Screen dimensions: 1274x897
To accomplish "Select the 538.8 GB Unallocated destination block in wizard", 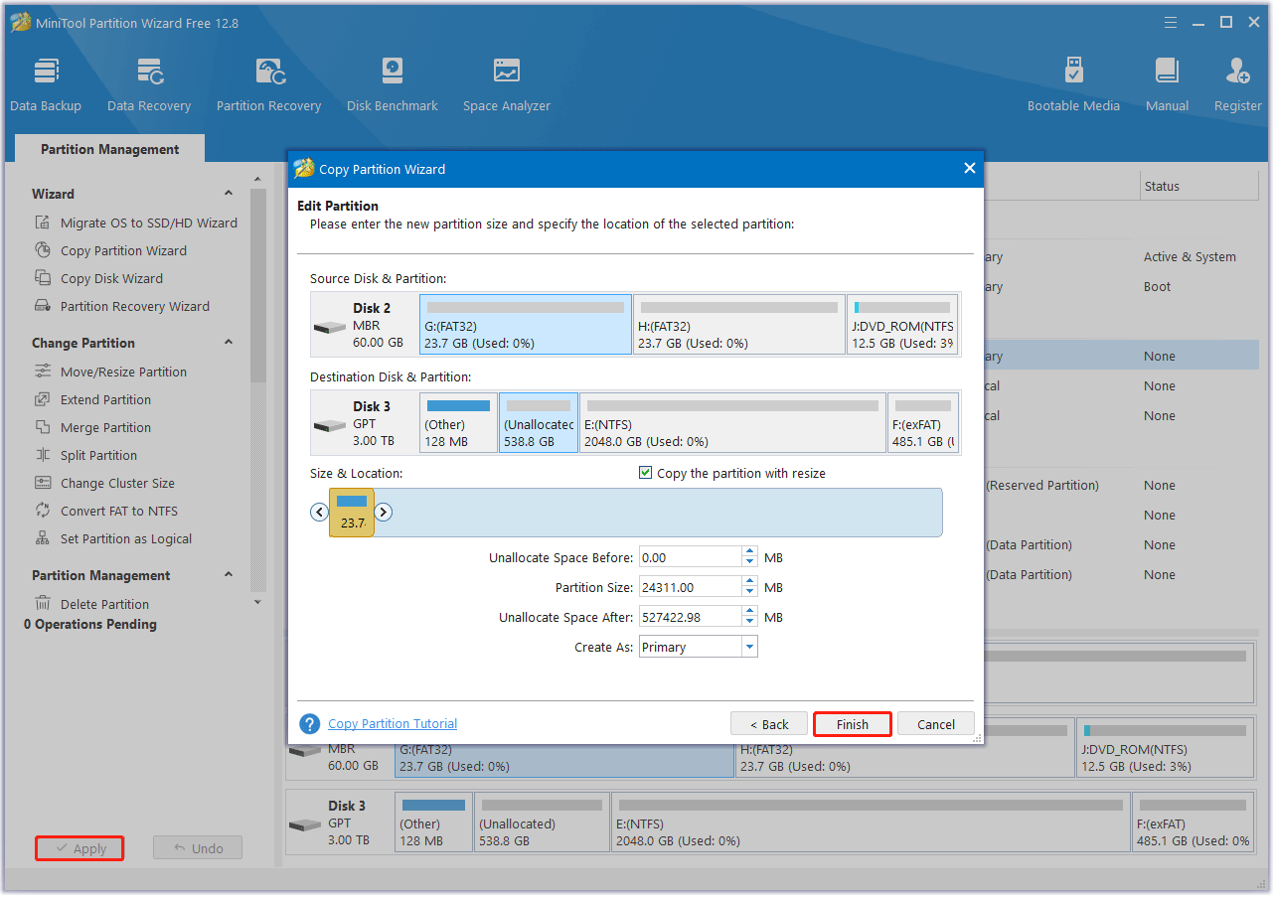I will point(539,422).
